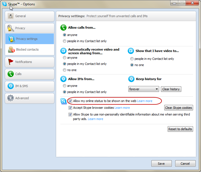This screenshot has height=172, width=201.
Task: Show video to Contact list people only
Action: pyautogui.click(x=132, y=59)
